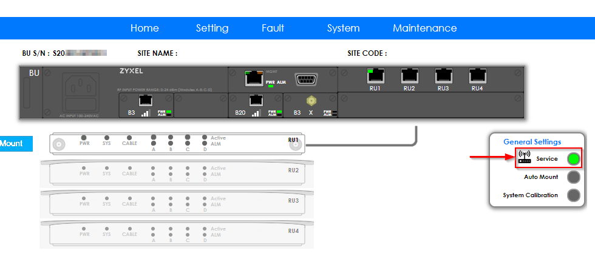Select the RU3 unit panel label
The height and width of the screenshot is (273, 595).
coord(293,201)
